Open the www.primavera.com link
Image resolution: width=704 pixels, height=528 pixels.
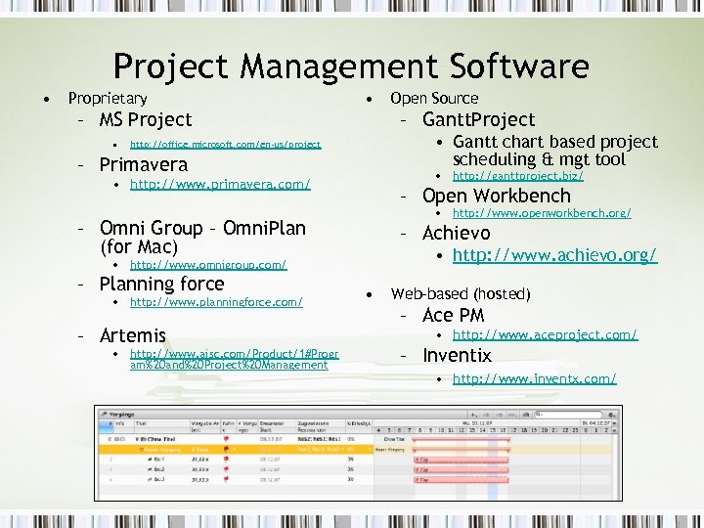(220, 184)
